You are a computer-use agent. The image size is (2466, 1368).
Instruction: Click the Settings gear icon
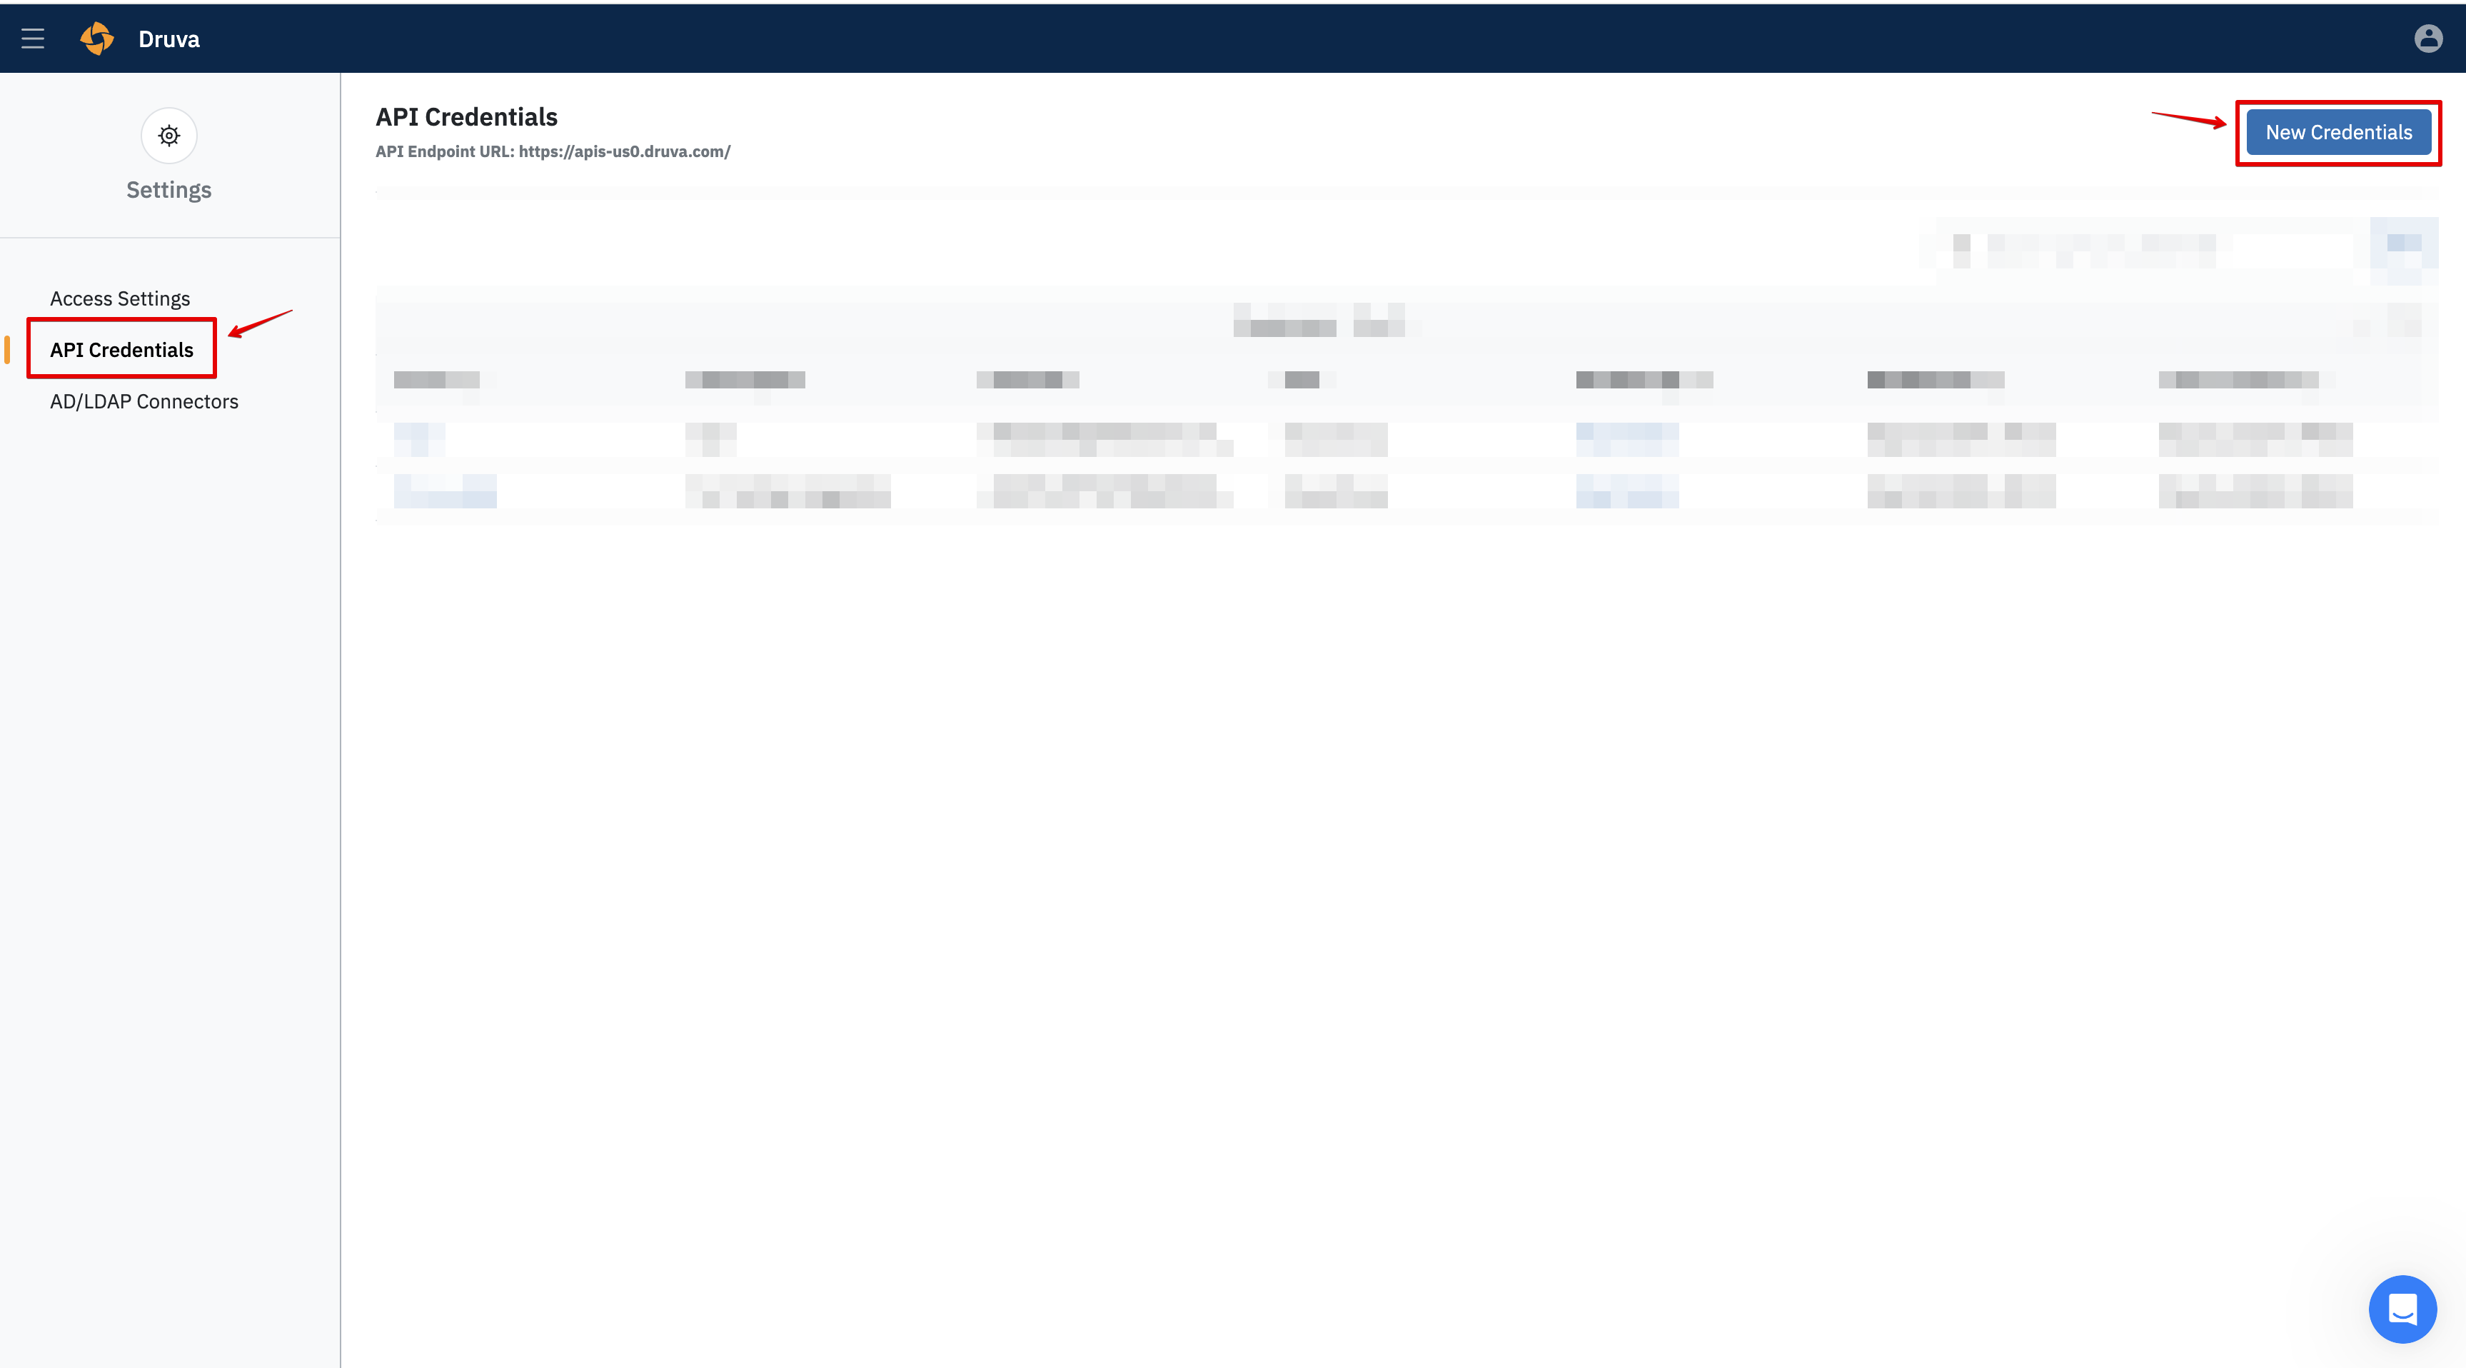[x=168, y=135]
